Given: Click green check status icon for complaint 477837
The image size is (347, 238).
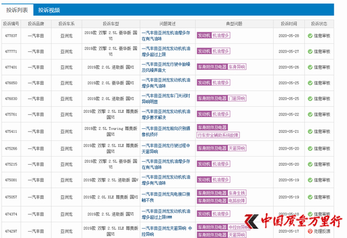Looking at the screenshot, I should (x=310, y=36).
